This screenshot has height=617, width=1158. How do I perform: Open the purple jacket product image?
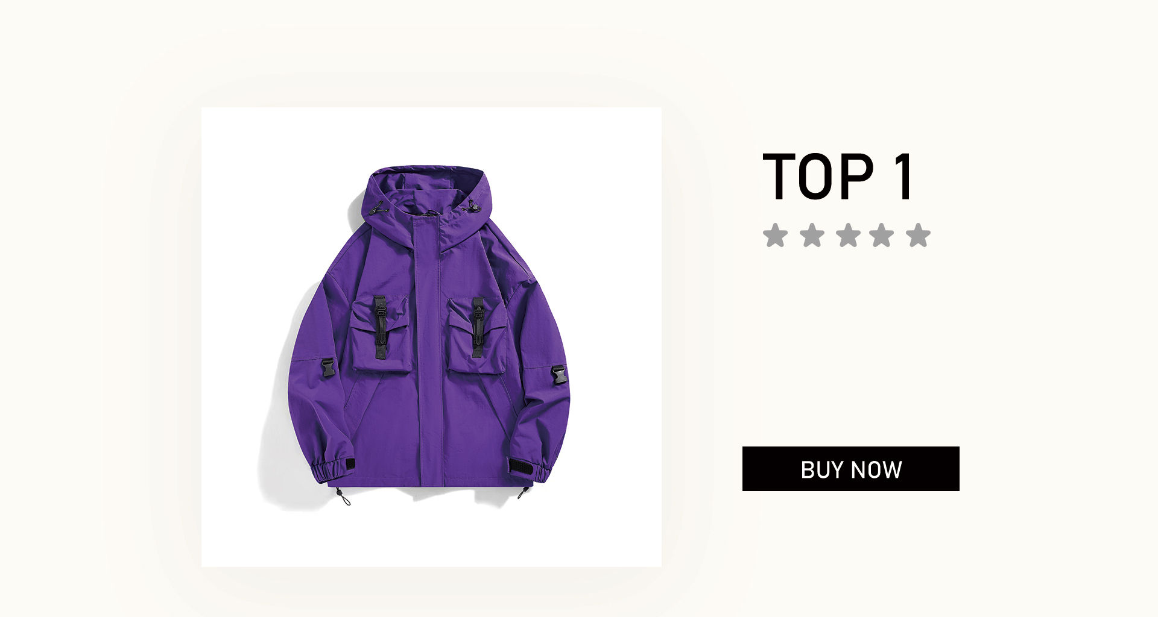tap(431, 337)
